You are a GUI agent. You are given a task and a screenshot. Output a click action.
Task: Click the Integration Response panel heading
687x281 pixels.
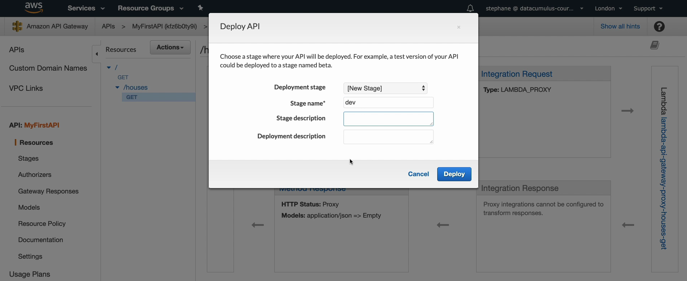pyautogui.click(x=520, y=188)
